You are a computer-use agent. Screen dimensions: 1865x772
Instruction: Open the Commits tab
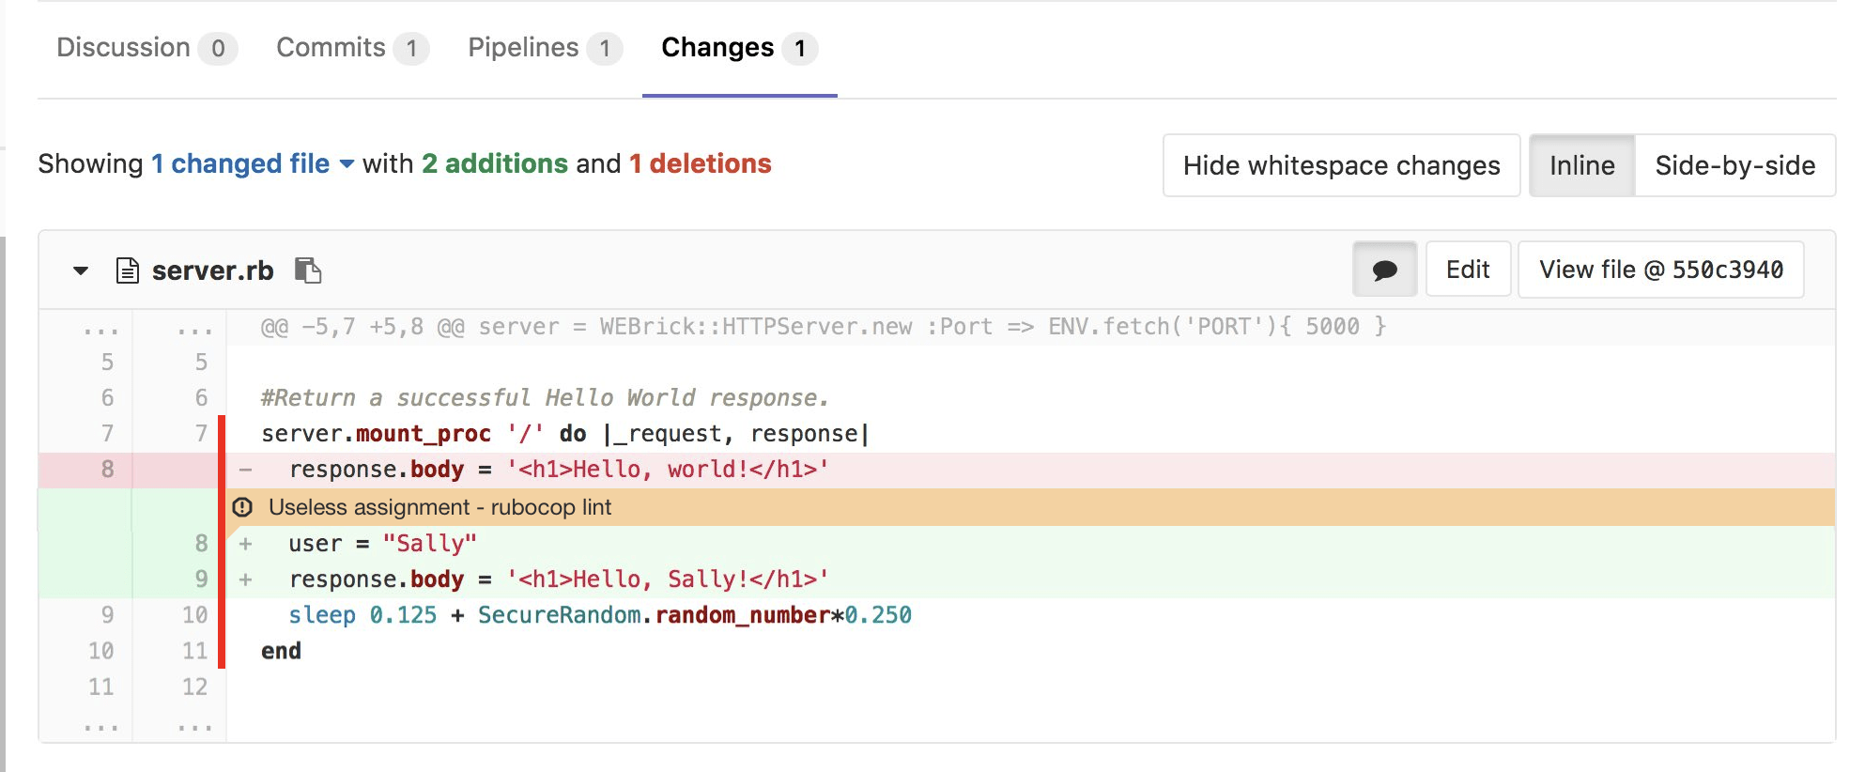pyautogui.click(x=352, y=48)
